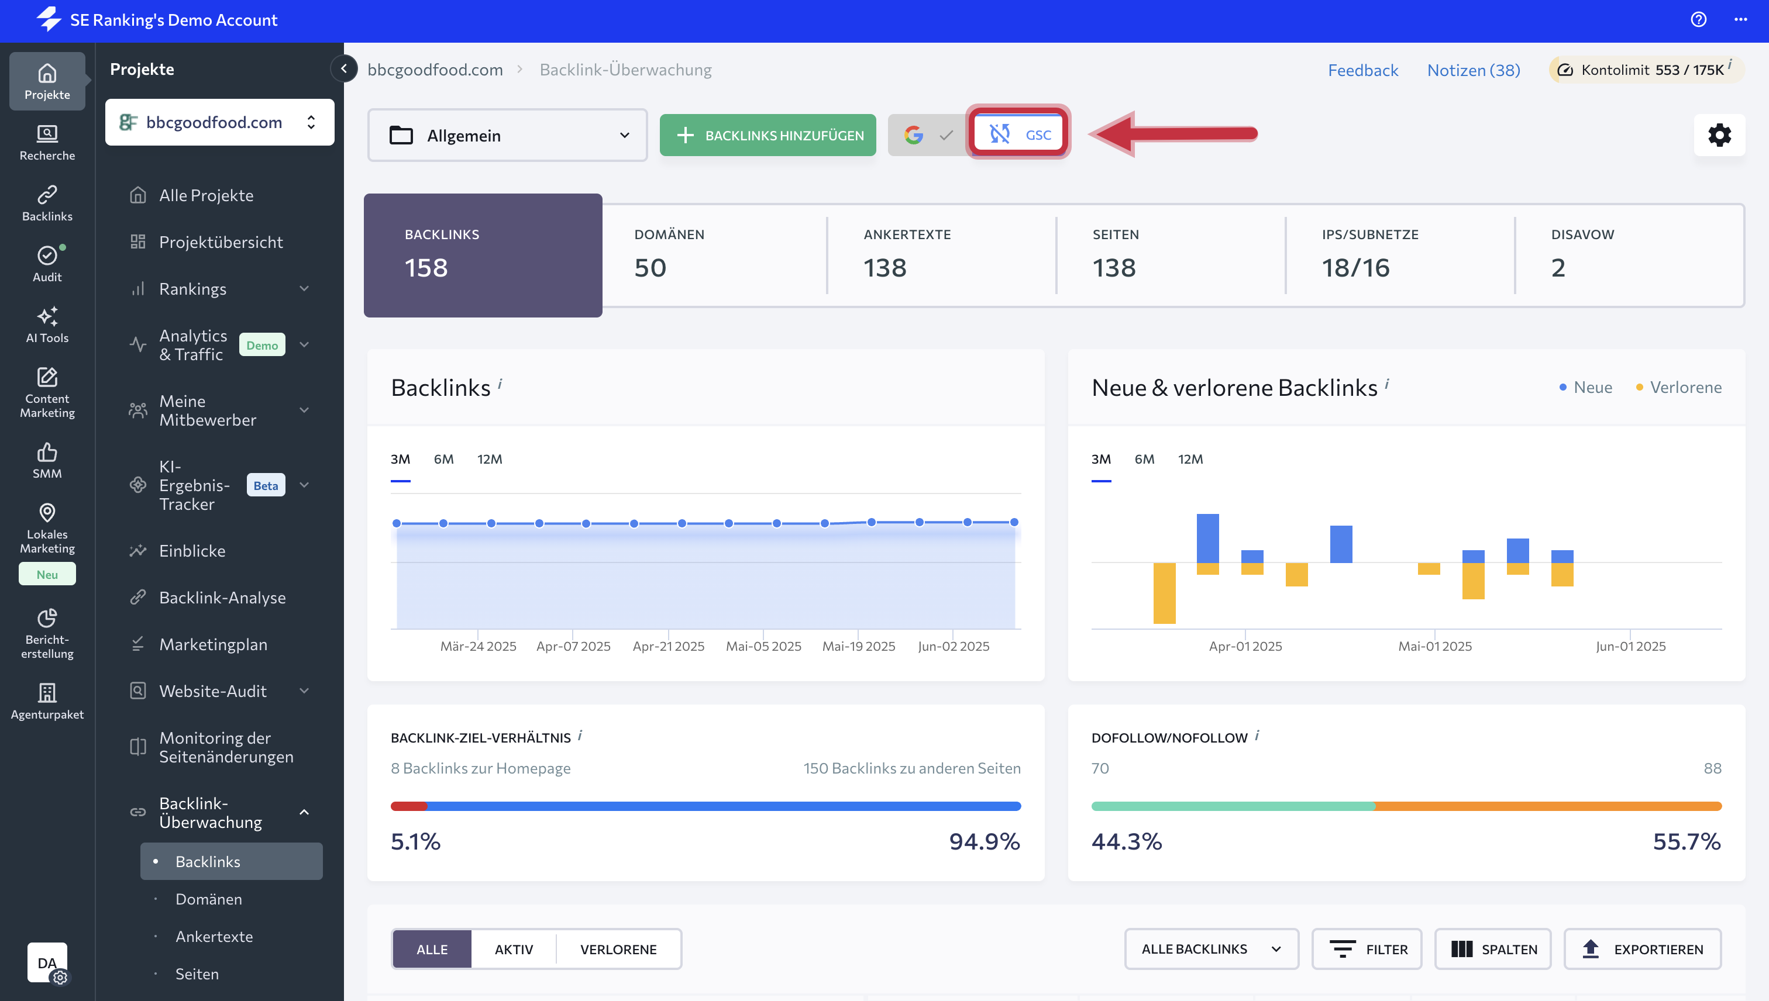
Task: Click the EXPORTIEREN button
Action: click(1643, 949)
